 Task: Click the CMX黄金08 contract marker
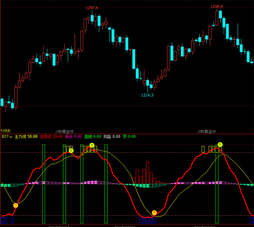click(207, 131)
